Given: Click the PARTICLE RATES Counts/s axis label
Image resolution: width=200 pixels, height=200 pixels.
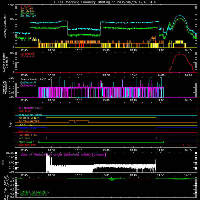Looking at the screenshot, I should pyautogui.click(x=5, y=62).
